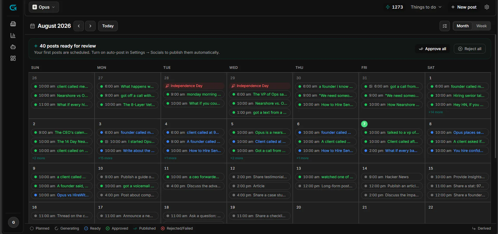Open 'watched one of' post on Thursday 13
Image resolution: width=498 pixels, height=234 pixels.
tap(326, 177)
